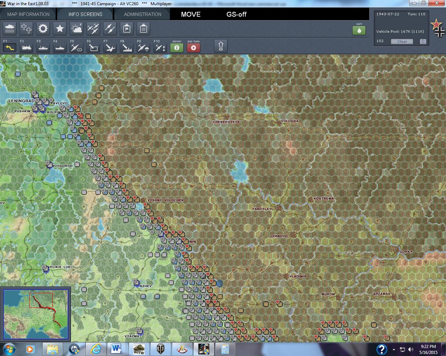
Task: Select F5 air recon mode
Action: coord(77,48)
